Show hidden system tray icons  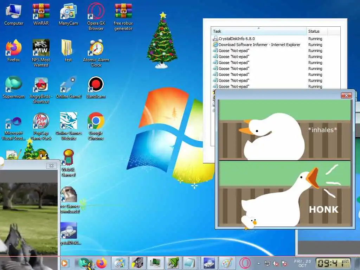pyautogui.click(x=258, y=263)
